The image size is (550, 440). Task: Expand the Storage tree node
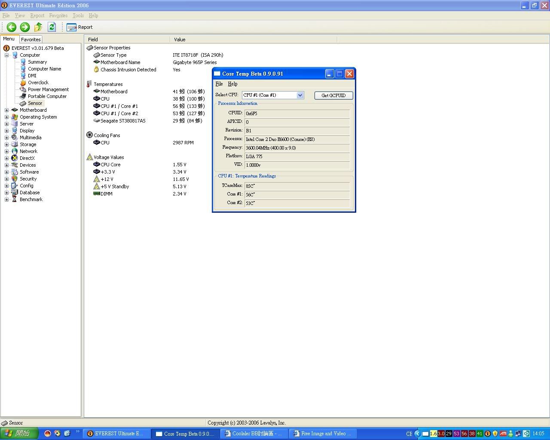coord(6,144)
